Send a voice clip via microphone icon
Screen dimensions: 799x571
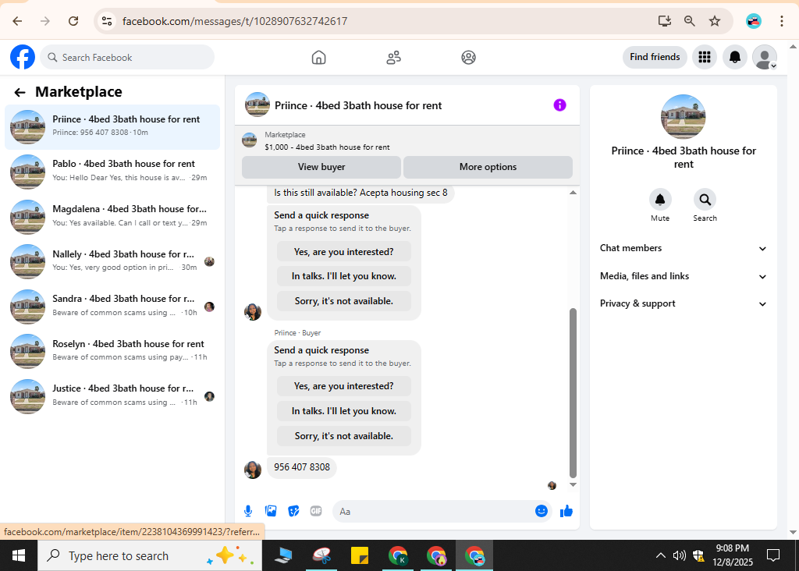click(248, 511)
